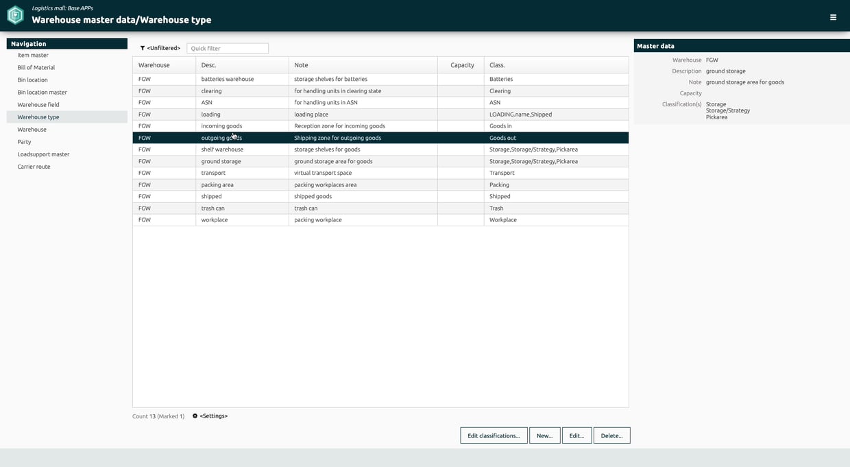The image size is (850, 467).
Task: Select the batteries warehouse row
Action: (x=380, y=79)
